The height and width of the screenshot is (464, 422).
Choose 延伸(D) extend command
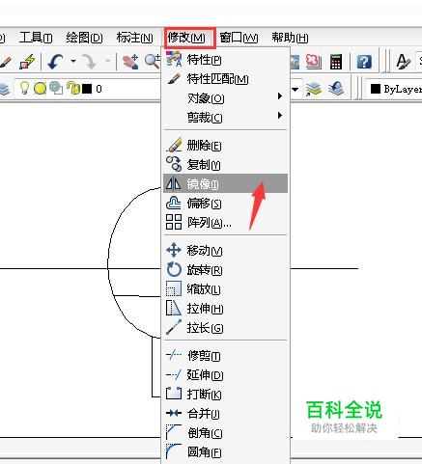tap(225, 374)
